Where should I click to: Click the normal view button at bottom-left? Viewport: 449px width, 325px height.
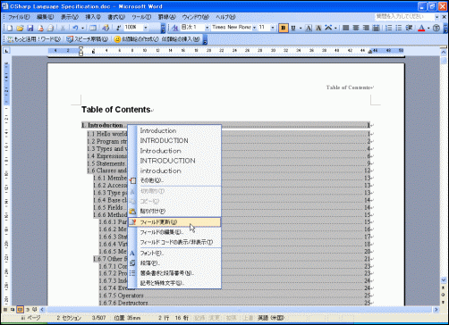click(x=5, y=310)
